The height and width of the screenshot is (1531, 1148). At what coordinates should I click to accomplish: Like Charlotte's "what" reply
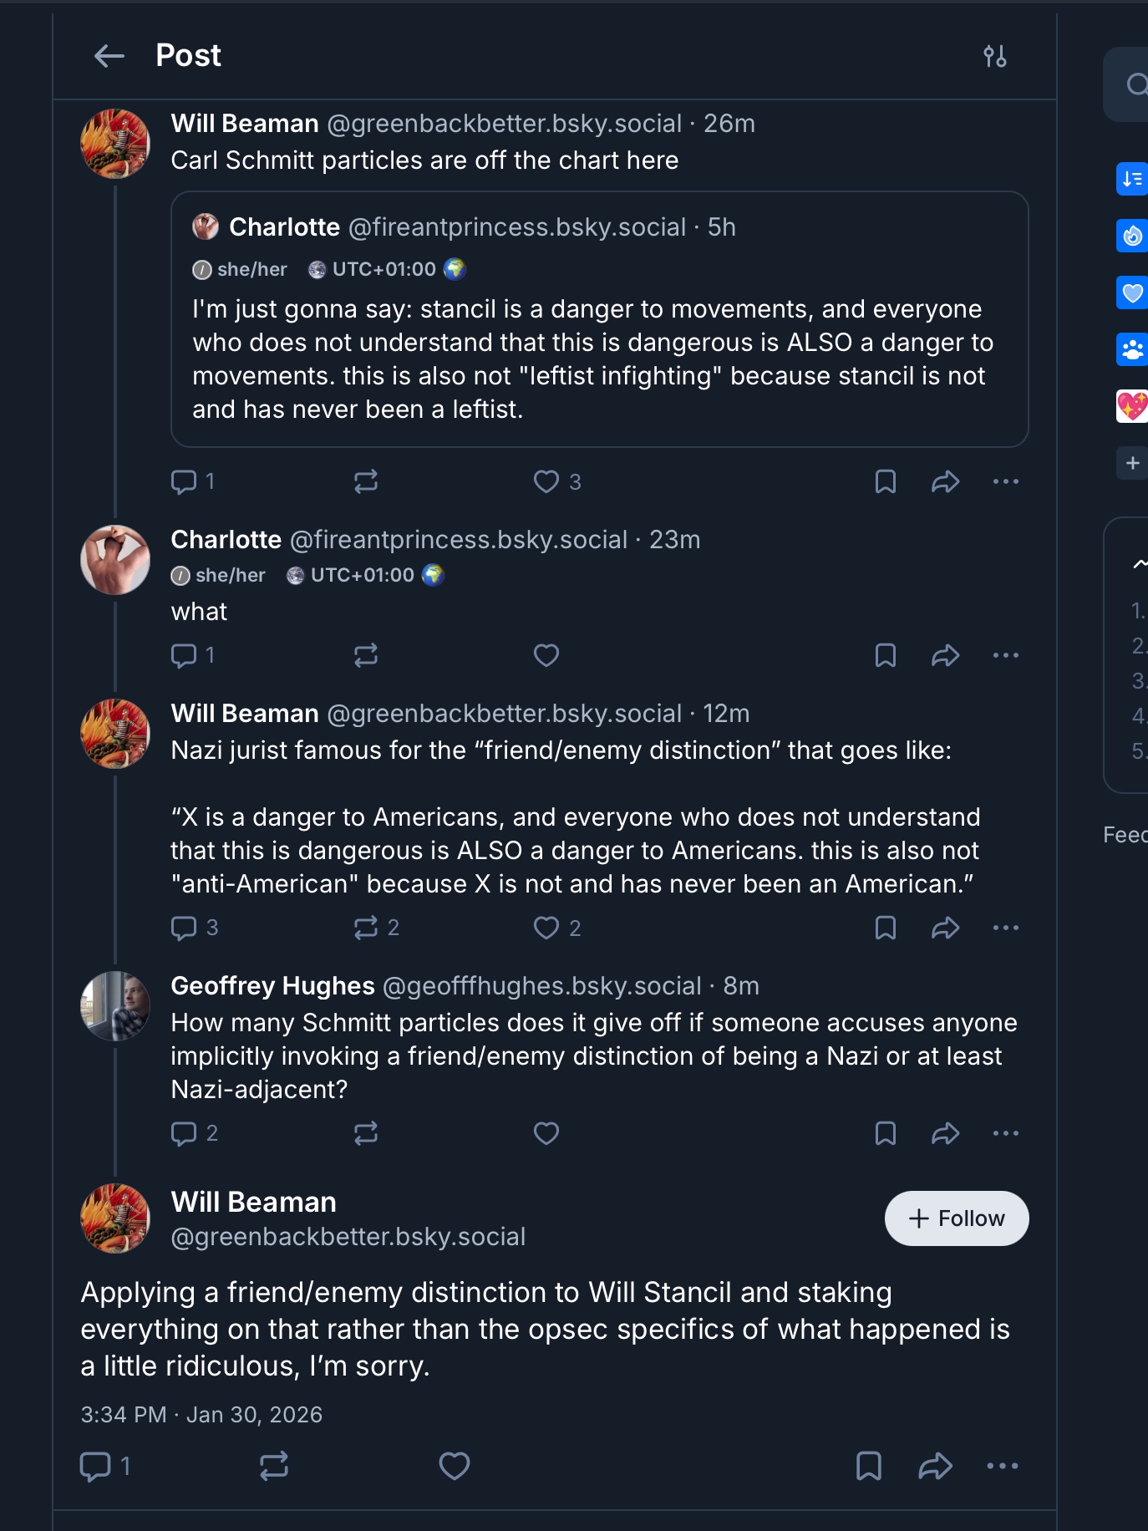pyautogui.click(x=546, y=655)
